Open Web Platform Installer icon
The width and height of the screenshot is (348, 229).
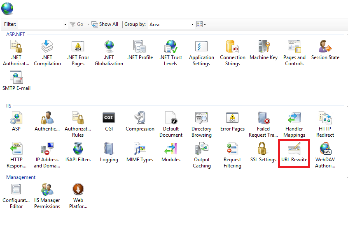[78, 196]
